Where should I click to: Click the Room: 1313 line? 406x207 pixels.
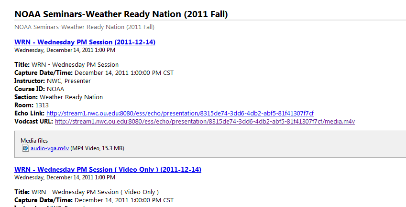click(x=32, y=105)
